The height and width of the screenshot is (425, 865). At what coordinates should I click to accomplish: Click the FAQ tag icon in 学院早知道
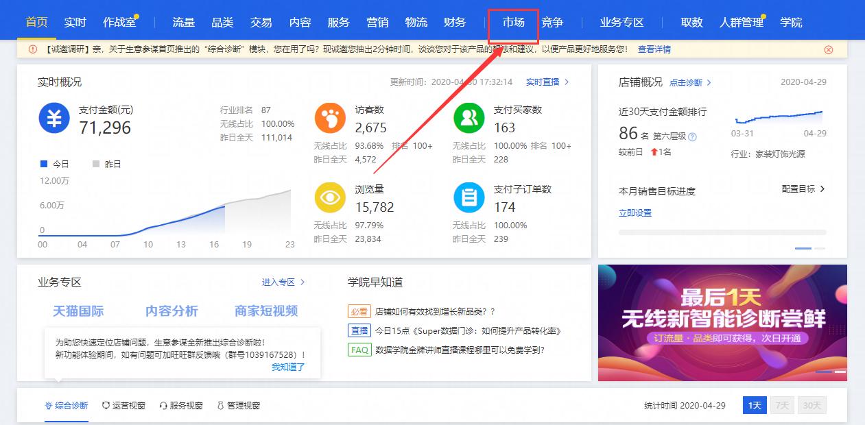click(x=359, y=350)
